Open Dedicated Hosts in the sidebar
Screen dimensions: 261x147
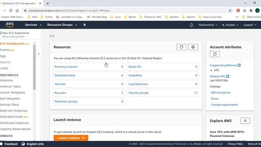pyautogui.click(x=11, y=117)
